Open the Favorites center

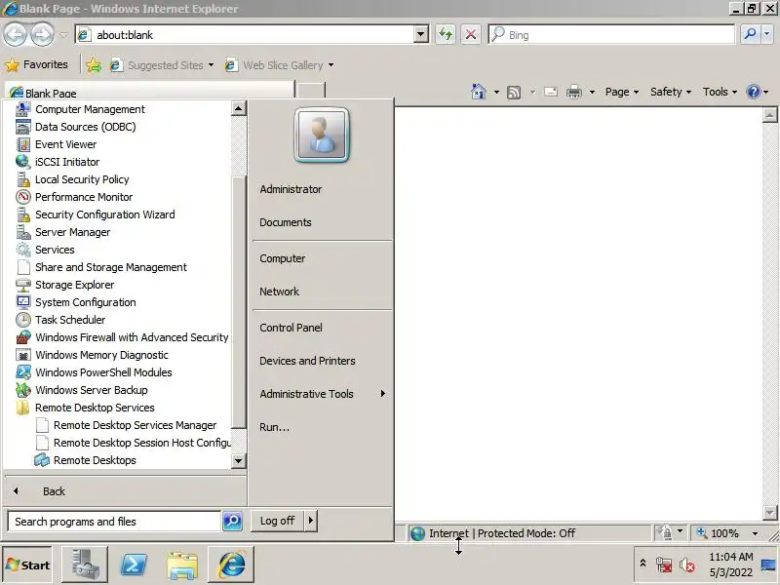click(x=36, y=64)
